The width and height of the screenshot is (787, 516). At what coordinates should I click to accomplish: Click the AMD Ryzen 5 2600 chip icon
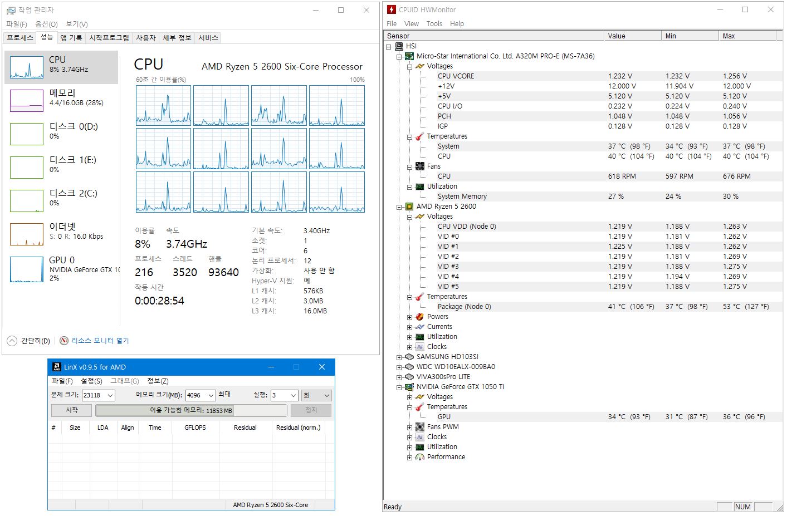tap(409, 207)
